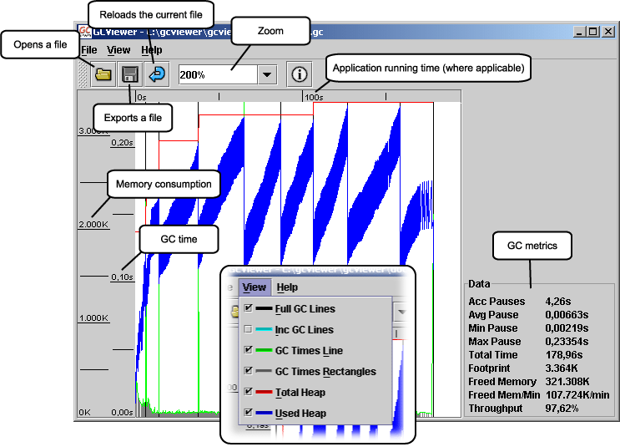Toggle the GC Times Line checkbox
620x447 pixels.
(x=249, y=349)
